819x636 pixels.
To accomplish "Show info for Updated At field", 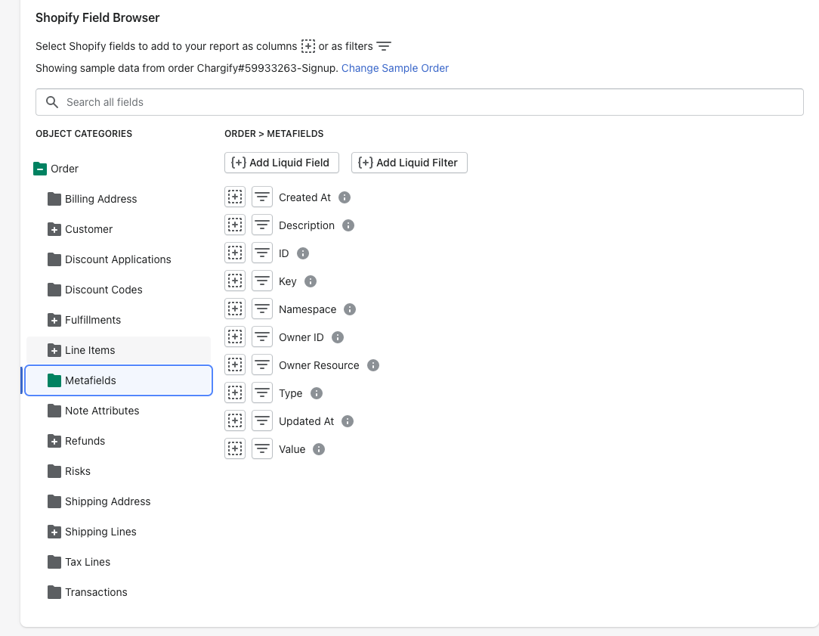I will [x=348, y=421].
